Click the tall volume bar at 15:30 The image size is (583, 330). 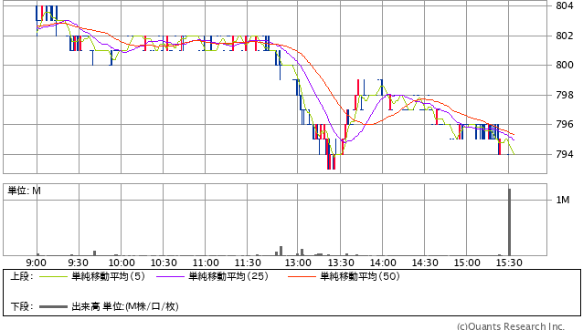(509, 222)
